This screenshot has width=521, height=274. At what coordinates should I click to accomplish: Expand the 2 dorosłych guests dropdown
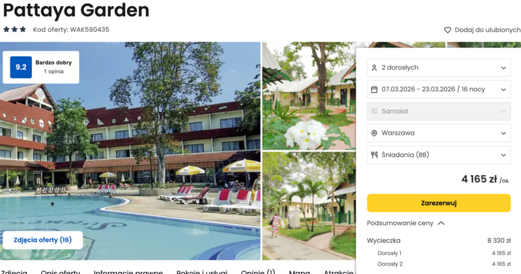point(438,68)
